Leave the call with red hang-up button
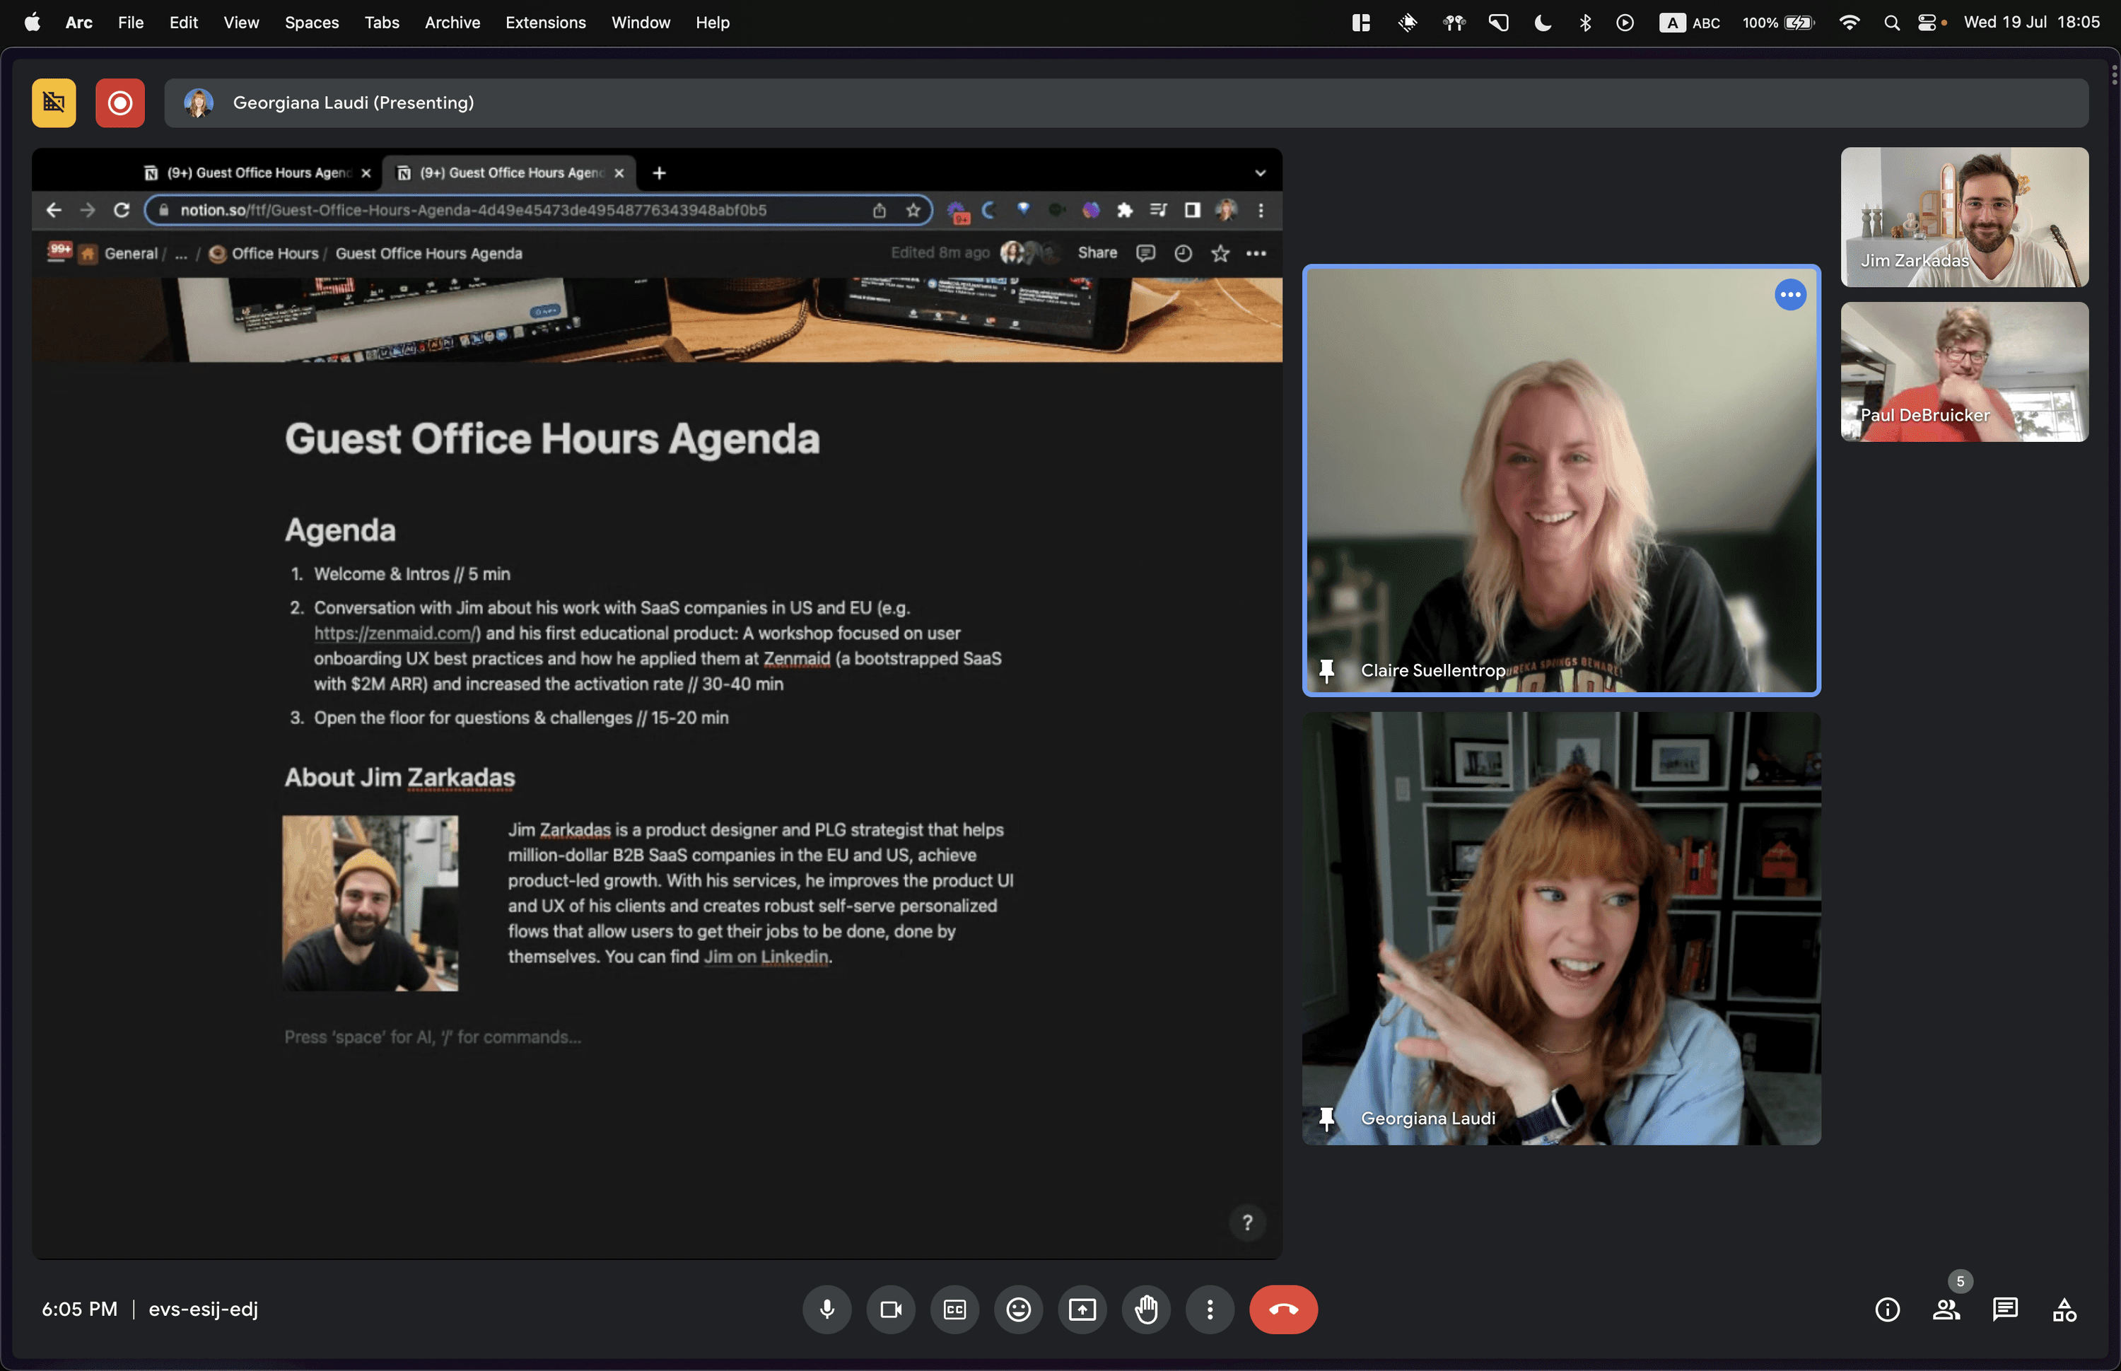This screenshot has width=2121, height=1371. tap(1282, 1309)
